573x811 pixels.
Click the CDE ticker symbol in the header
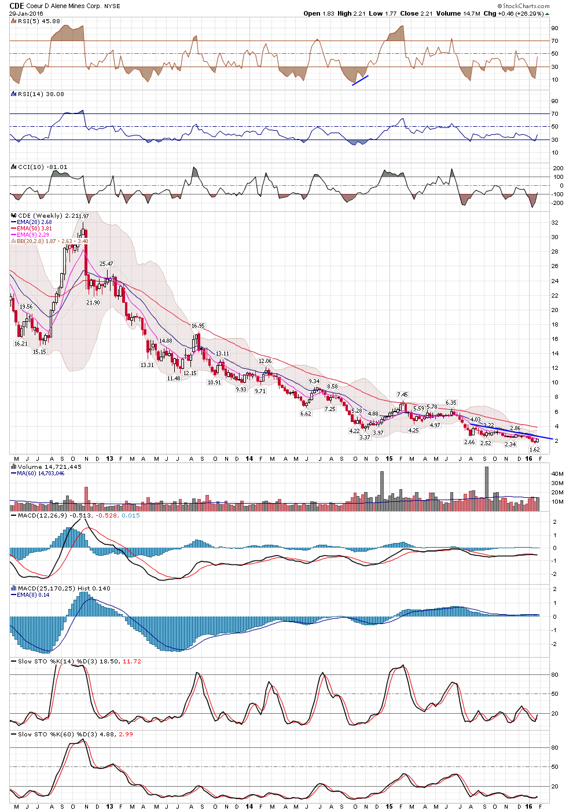(16, 6)
